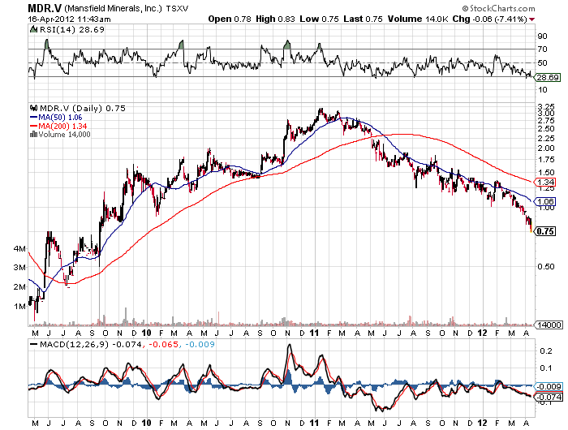Click the 50 level on the RSI axis
This screenshot has height=430, width=568.
[x=543, y=63]
